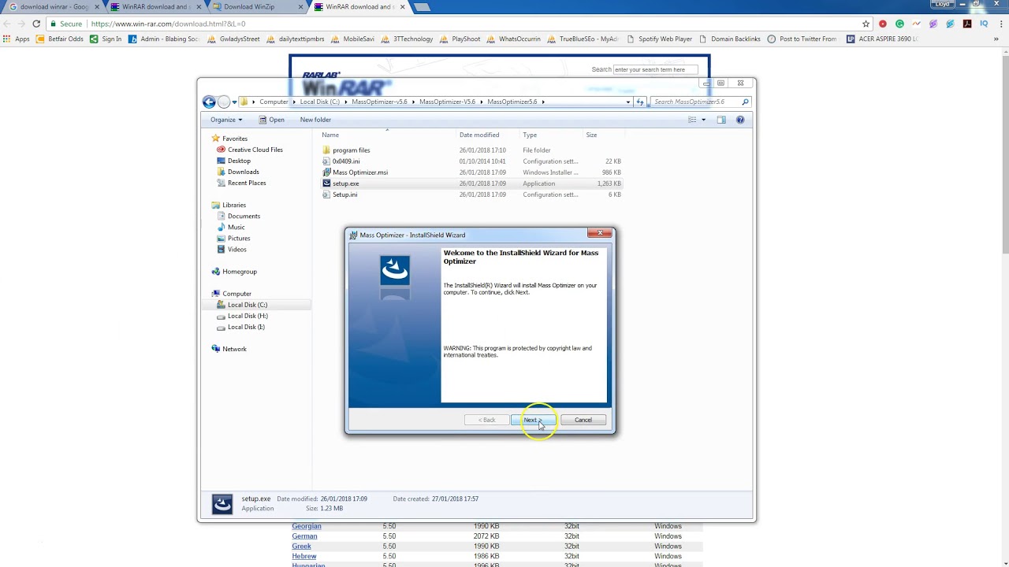Viewport: 1009px width, 567px height.
Task: Click the Hebrew language download link
Action: coord(304,556)
